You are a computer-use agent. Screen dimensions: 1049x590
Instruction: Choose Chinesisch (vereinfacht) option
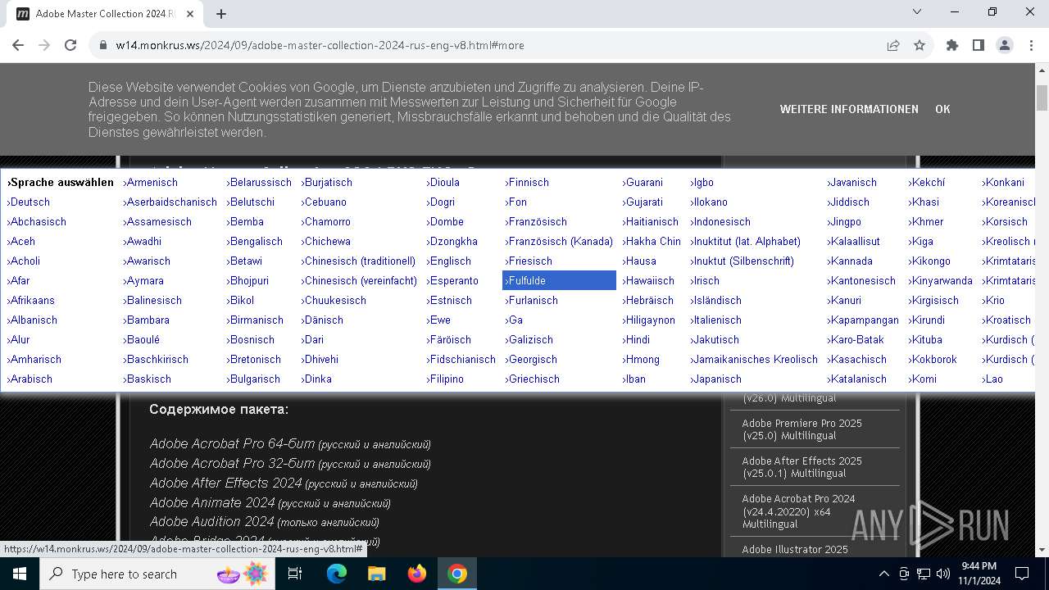click(x=359, y=280)
